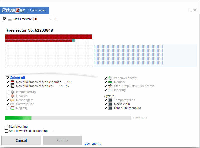Click the Messengers speech bubble icon
The width and height of the screenshot is (200, 148).
[x=12, y=100]
